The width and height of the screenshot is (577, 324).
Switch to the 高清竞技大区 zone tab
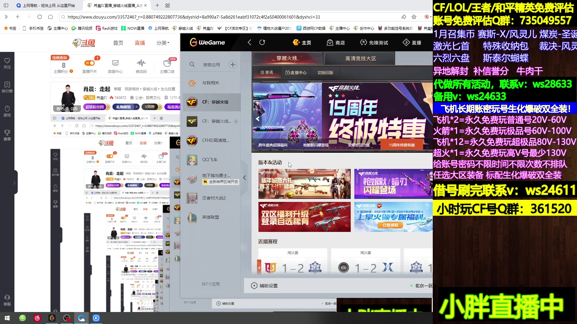click(360, 58)
